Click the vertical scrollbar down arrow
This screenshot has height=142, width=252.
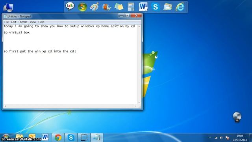tap(139, 103)
